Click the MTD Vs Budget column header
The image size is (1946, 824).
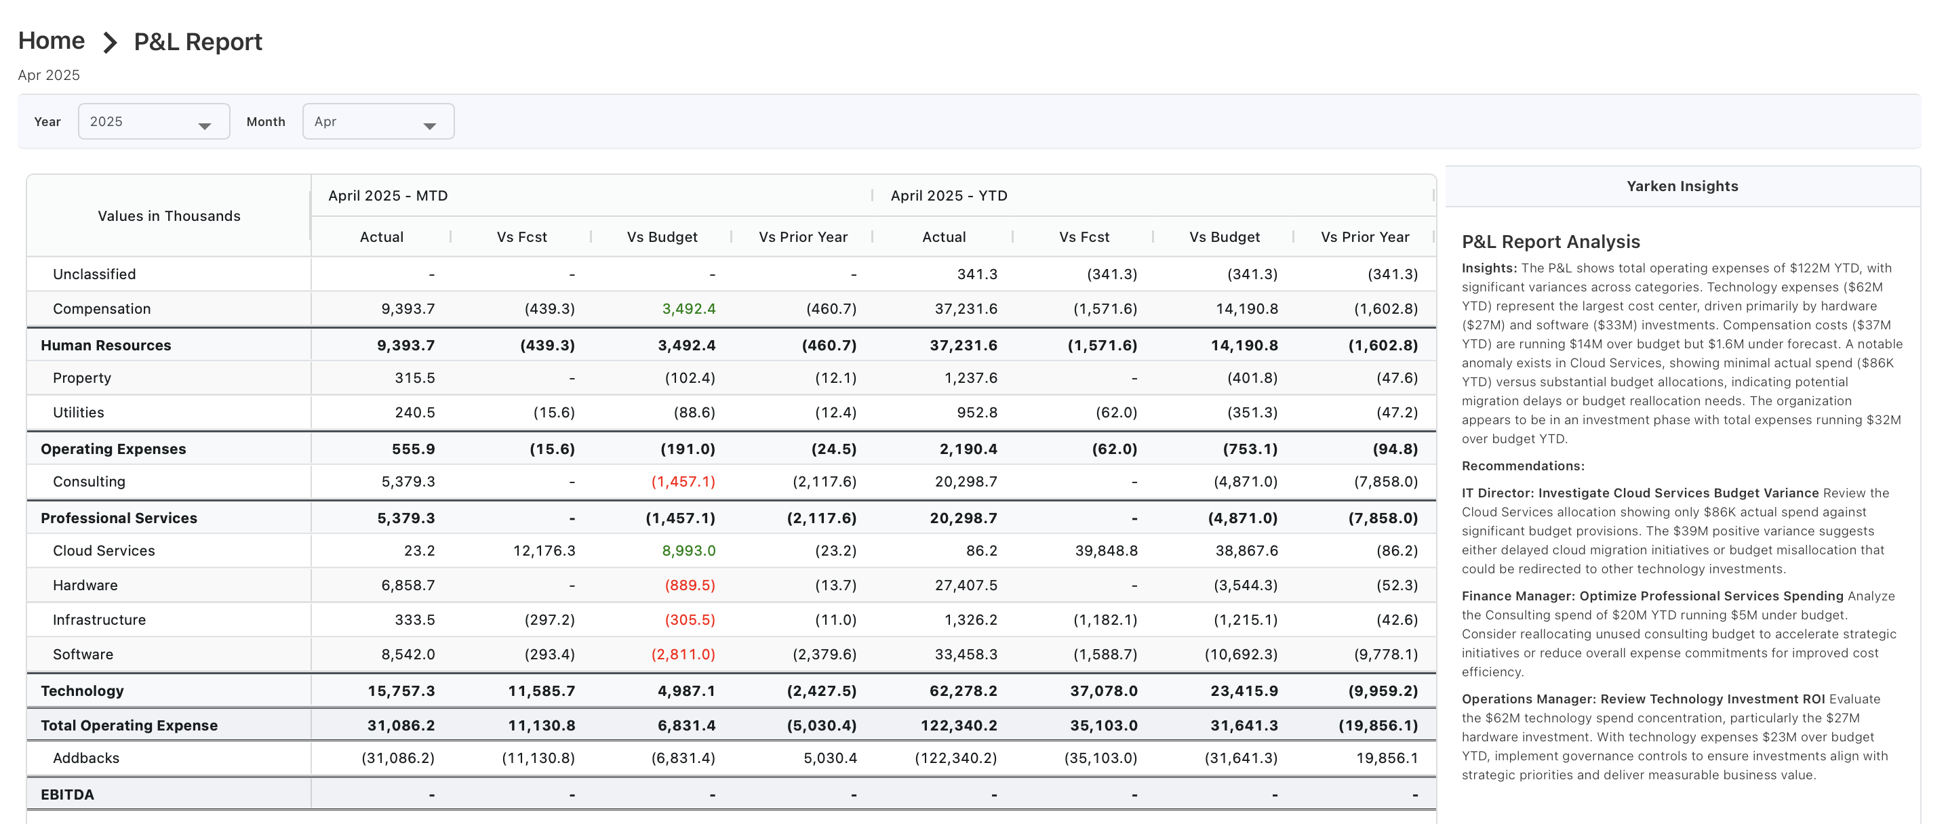click(x=662, y=237)
